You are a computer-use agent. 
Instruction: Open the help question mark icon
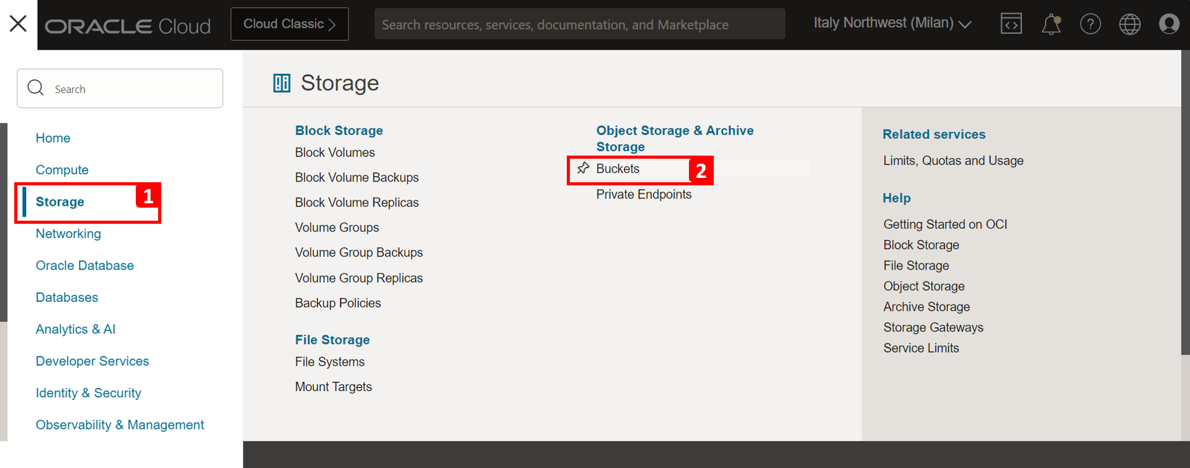(x=1090, y=24)
